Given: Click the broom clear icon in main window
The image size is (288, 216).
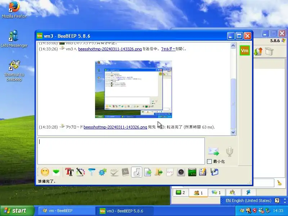Looking at the screenshot, I should (x=280, y=183).
